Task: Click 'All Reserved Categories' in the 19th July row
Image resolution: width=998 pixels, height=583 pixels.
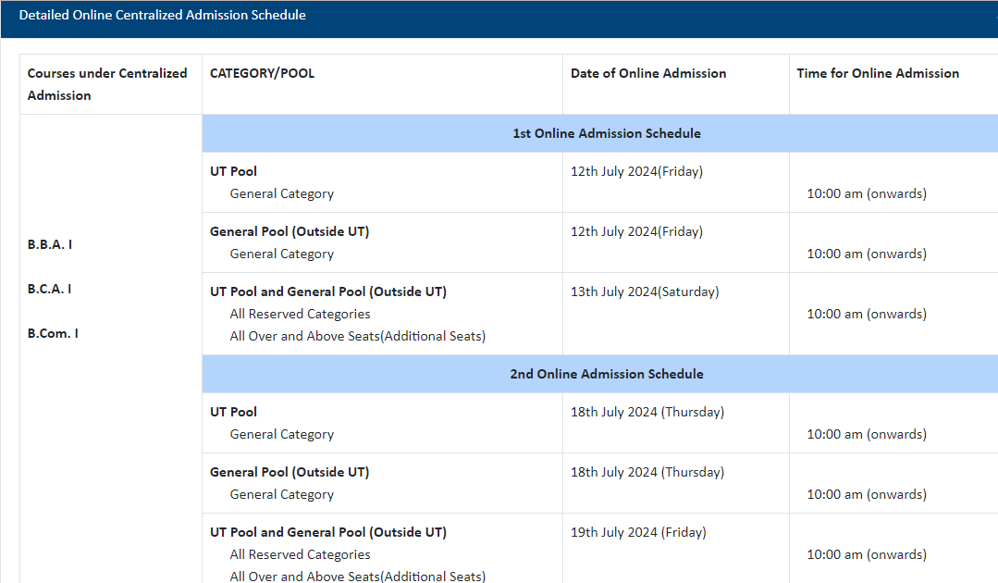Action: 301,554
